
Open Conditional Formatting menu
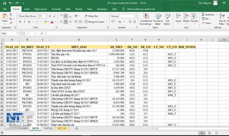click(146, 19)
